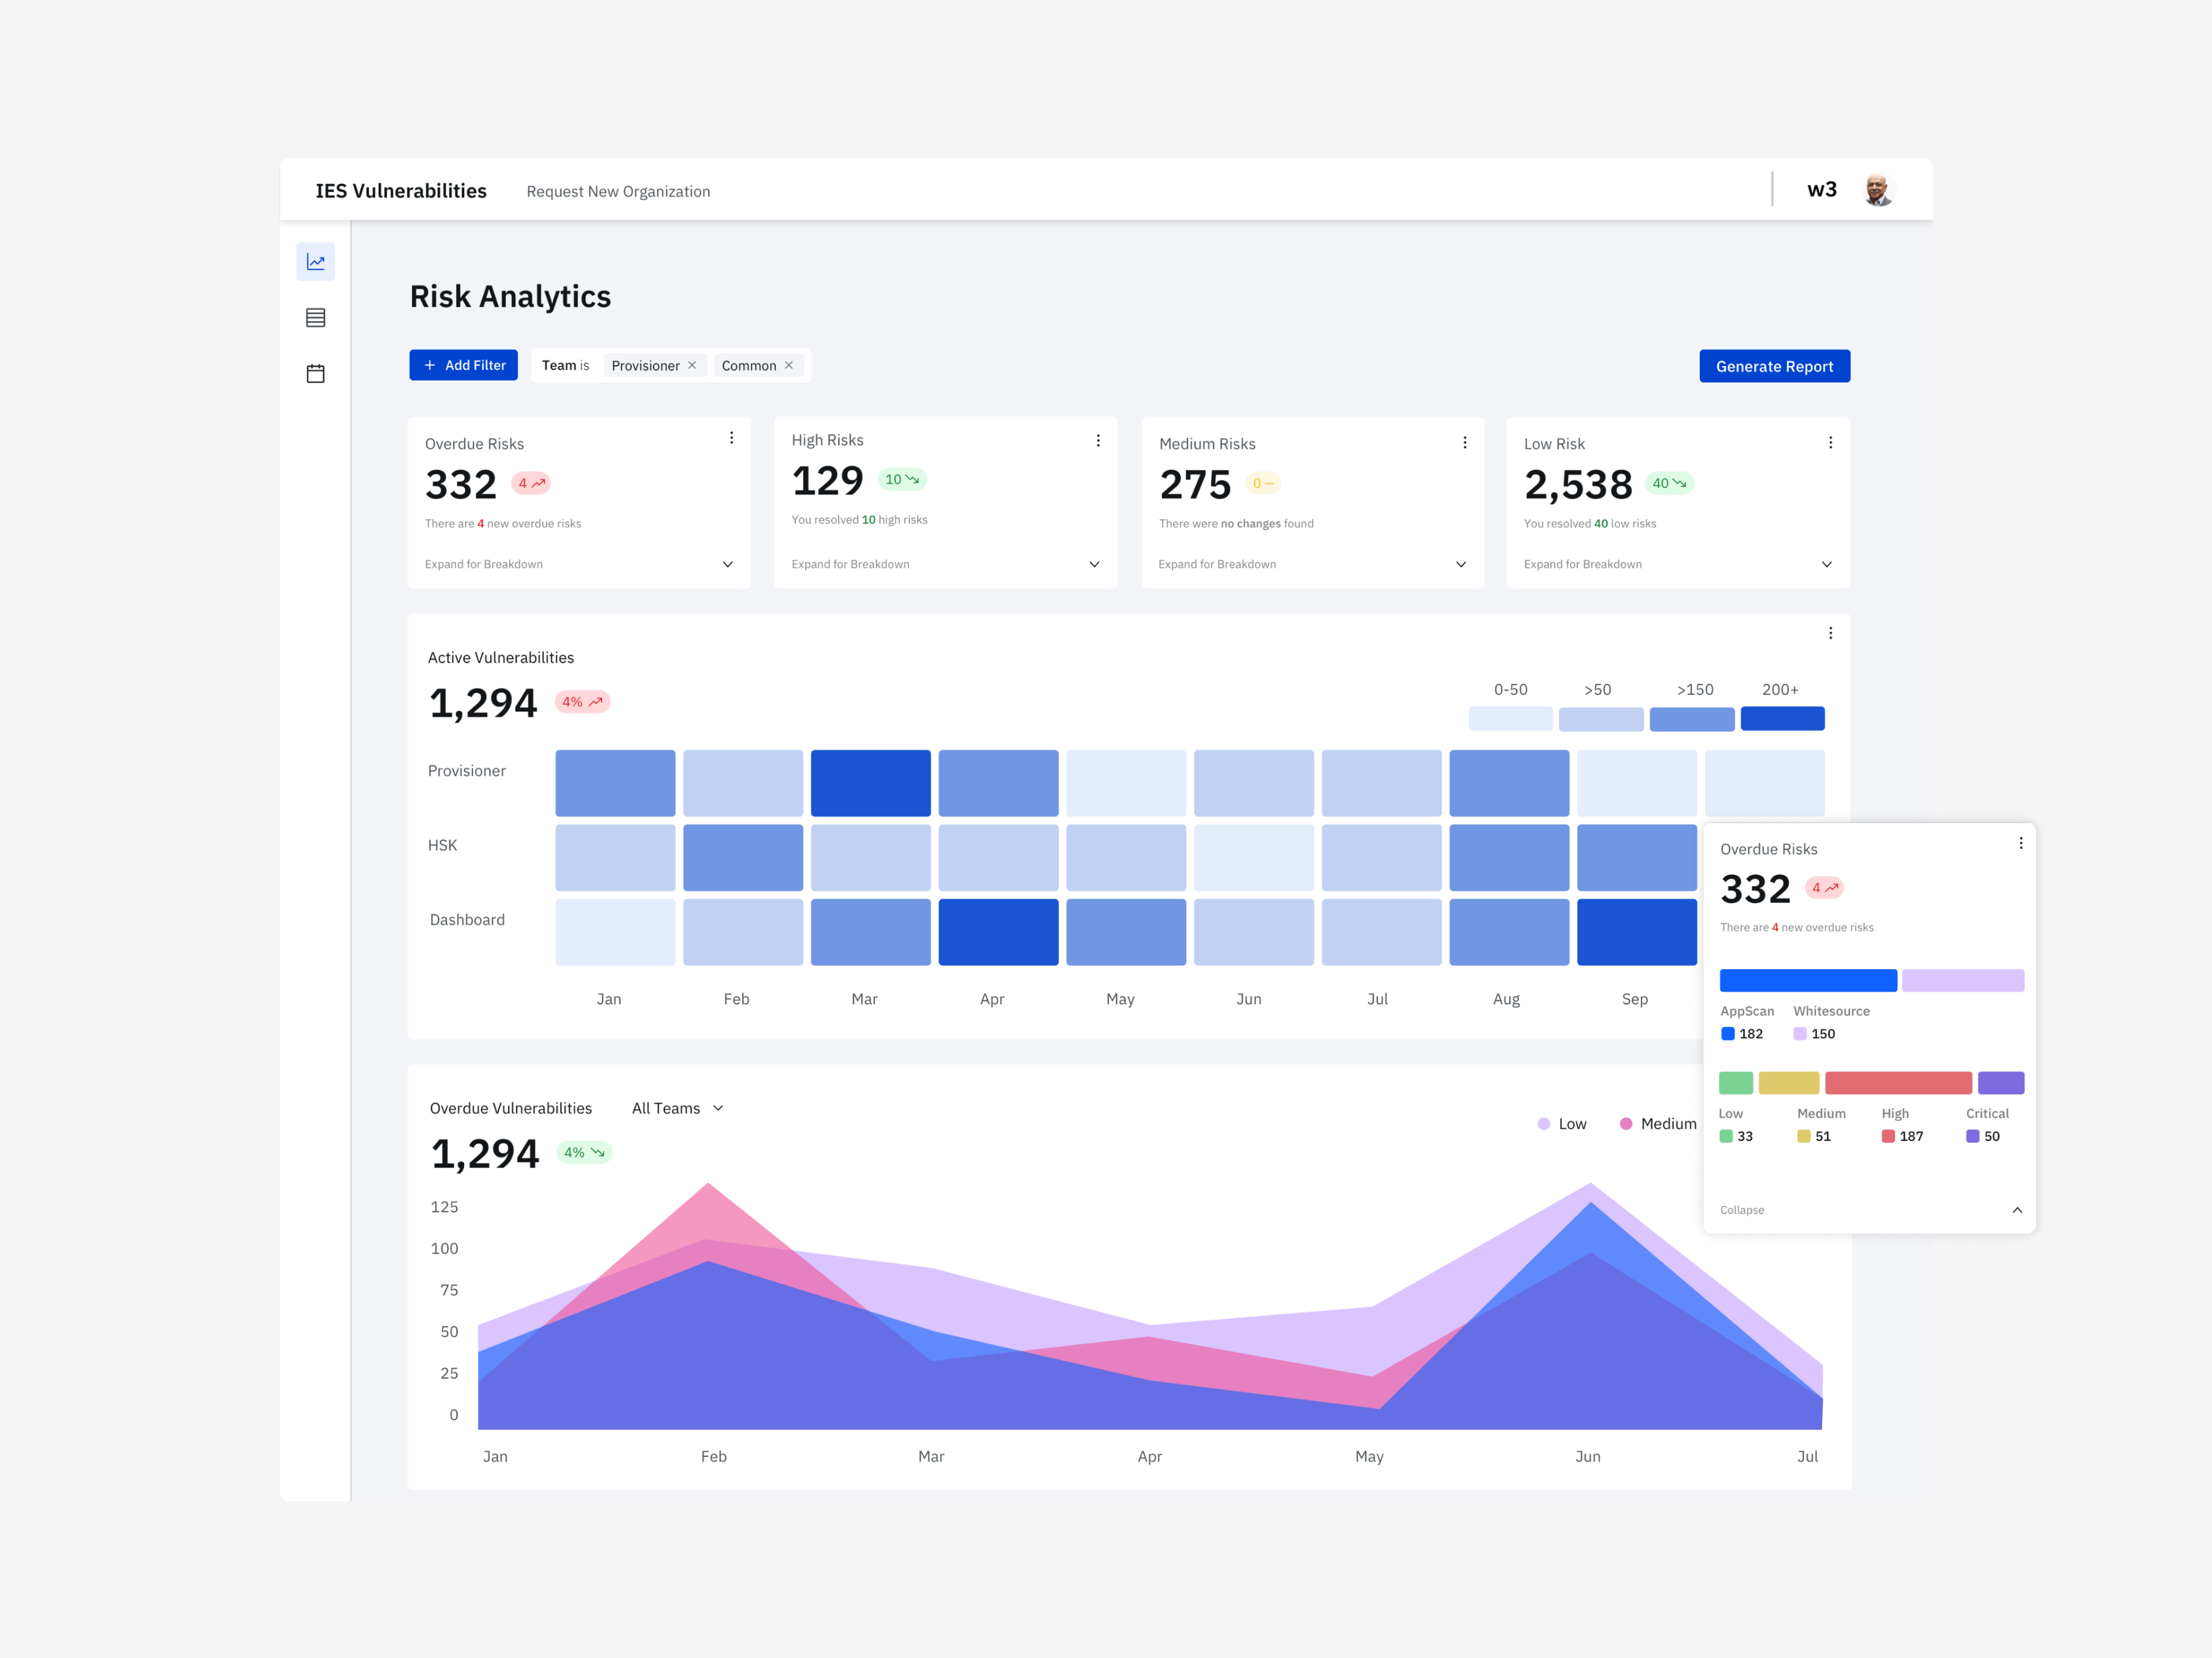Remove the Common filter chip
The width and height of the screenshot is (2212, 1658).
(x=789, y=365)
